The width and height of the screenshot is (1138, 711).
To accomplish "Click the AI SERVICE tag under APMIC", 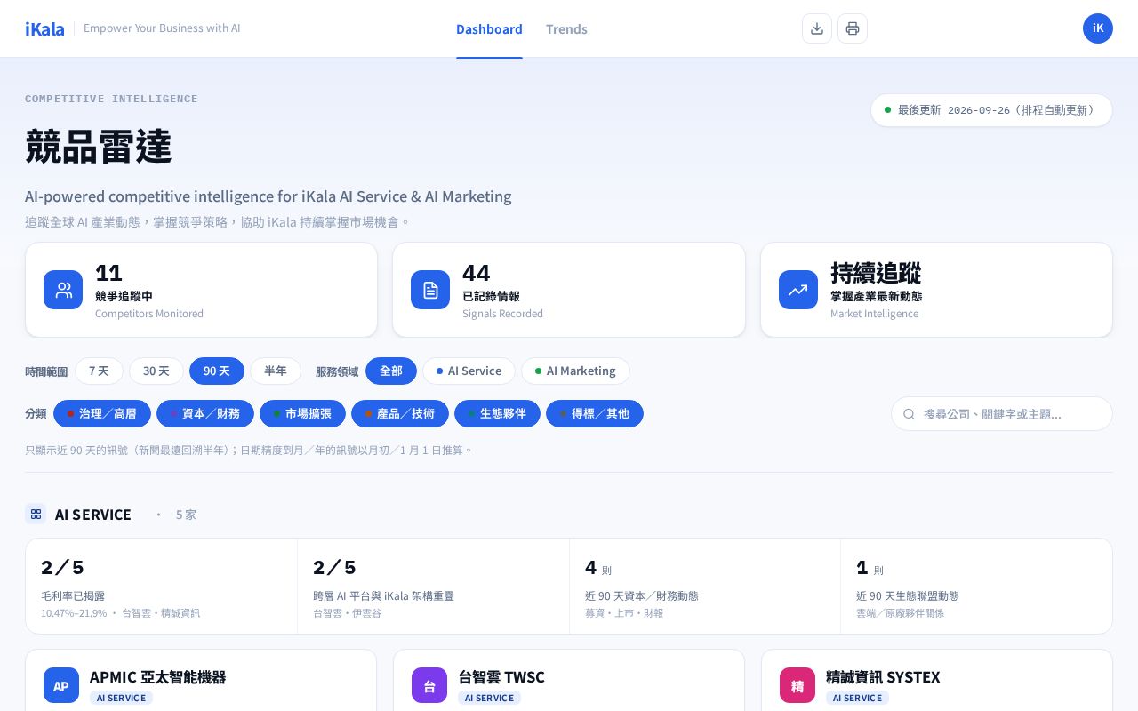I will click(x=122, y=698).
